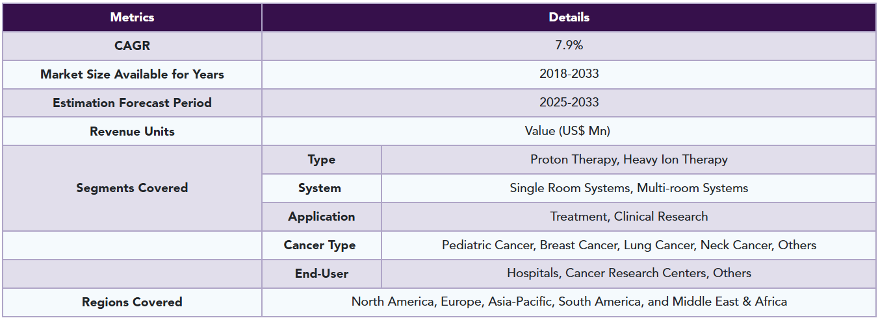Select the Revenue Units row label
This screenshot has height=318, width=878.
132,132
